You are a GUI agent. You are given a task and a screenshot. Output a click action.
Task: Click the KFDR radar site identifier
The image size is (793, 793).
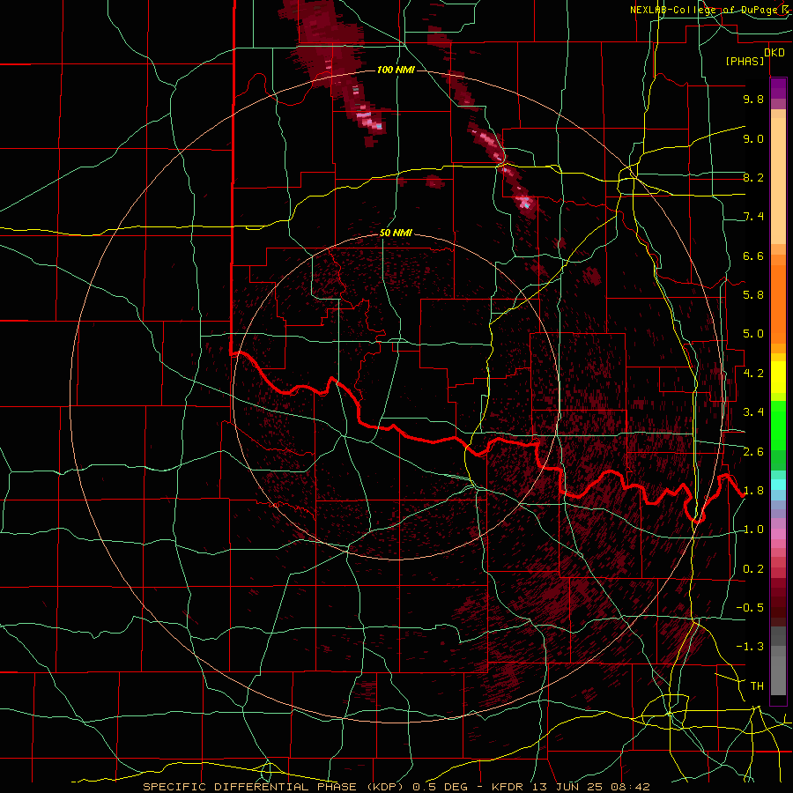coord(508,787)
